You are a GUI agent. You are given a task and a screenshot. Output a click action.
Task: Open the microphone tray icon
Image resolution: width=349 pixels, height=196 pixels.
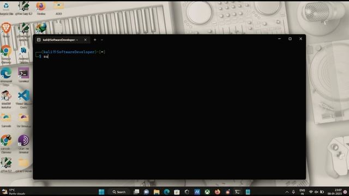293,192
